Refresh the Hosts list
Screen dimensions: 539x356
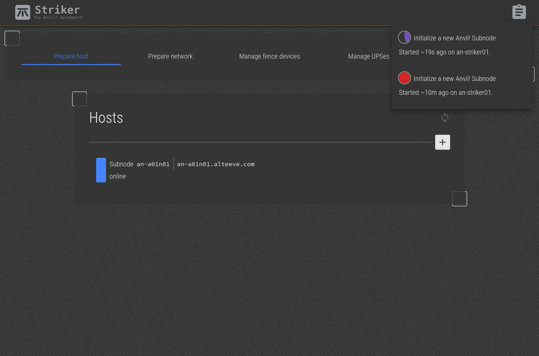[445, 118]
